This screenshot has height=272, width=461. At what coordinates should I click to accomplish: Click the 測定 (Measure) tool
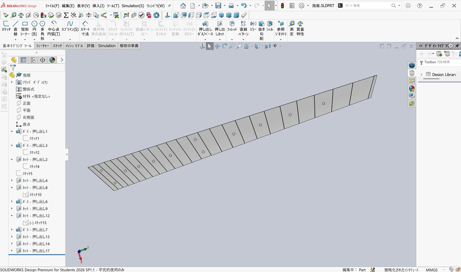point(292,28)
